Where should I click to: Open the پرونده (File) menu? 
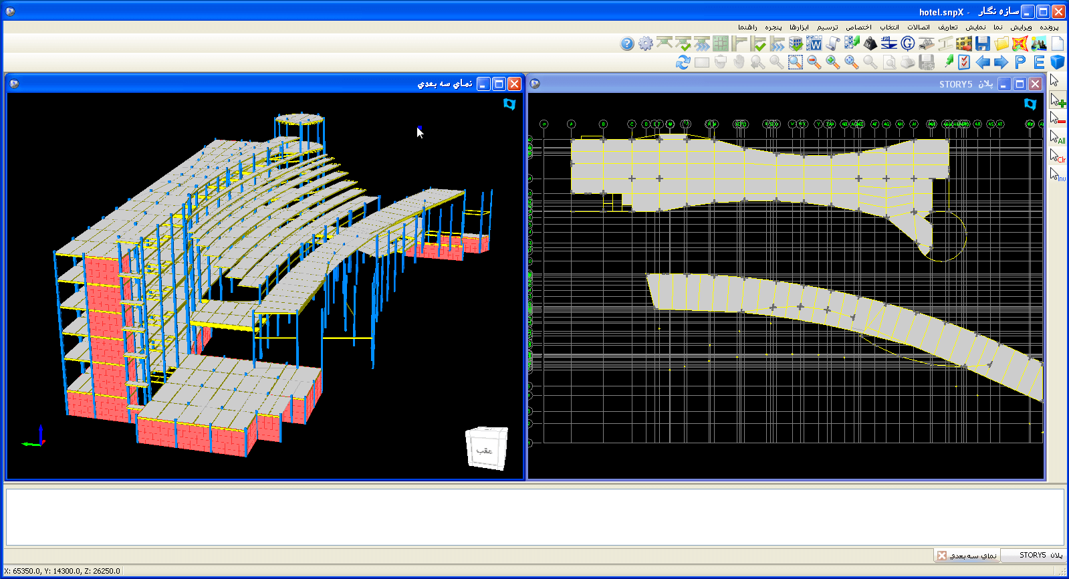[1048, 27]
